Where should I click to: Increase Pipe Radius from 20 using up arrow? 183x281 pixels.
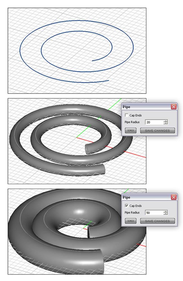click(166, 121)
